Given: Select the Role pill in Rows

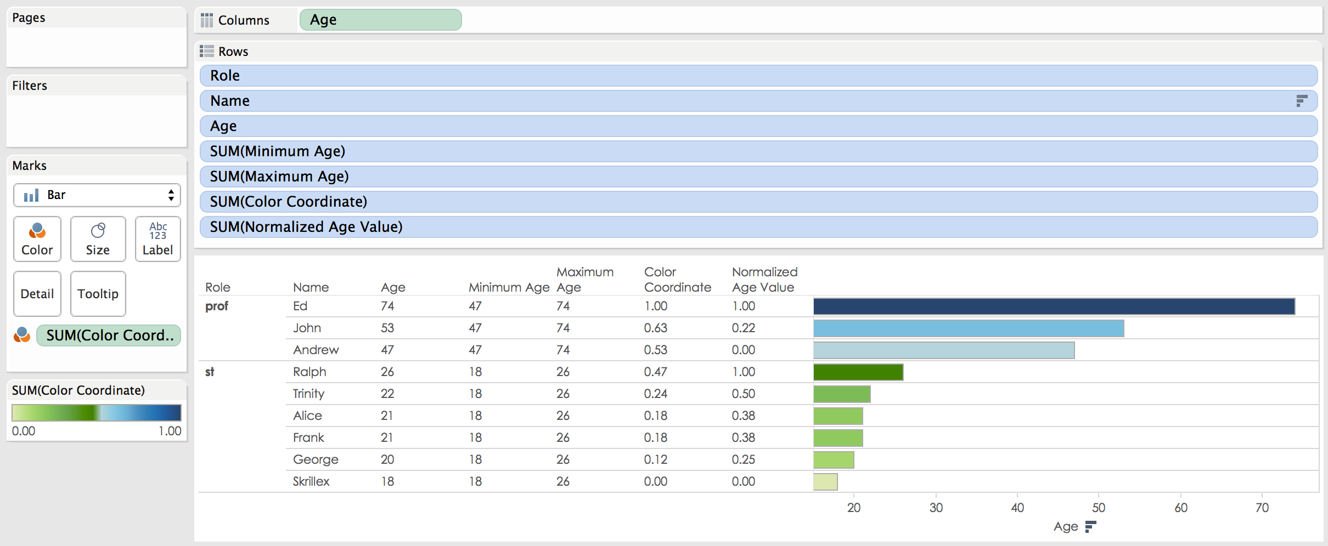Looking at the screenshot, I should (759, 76).
